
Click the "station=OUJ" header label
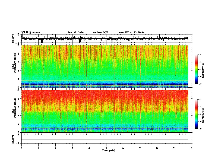pos(100,33)
